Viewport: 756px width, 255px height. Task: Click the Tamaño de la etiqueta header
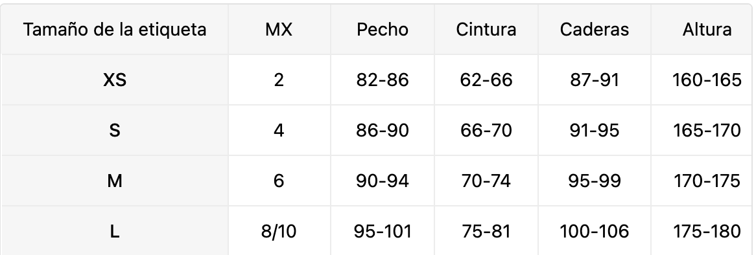[115, 30]
